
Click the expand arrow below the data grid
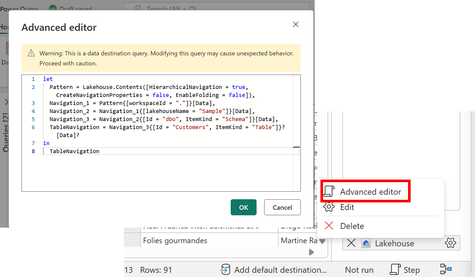(311, 252)
